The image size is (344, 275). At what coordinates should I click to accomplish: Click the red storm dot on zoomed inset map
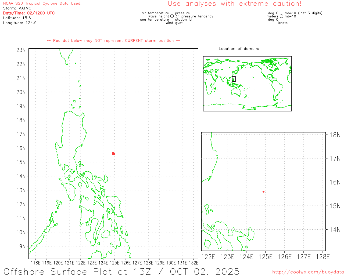pyautogui.click(x=263, y=191)
